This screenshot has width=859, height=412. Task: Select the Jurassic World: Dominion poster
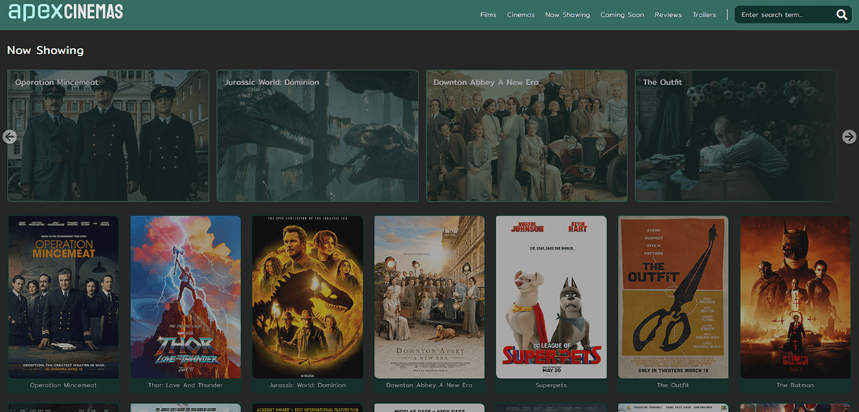point(307,297)
